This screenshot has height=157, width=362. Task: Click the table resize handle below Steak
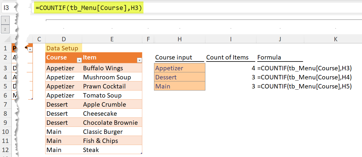pos(141,153)
